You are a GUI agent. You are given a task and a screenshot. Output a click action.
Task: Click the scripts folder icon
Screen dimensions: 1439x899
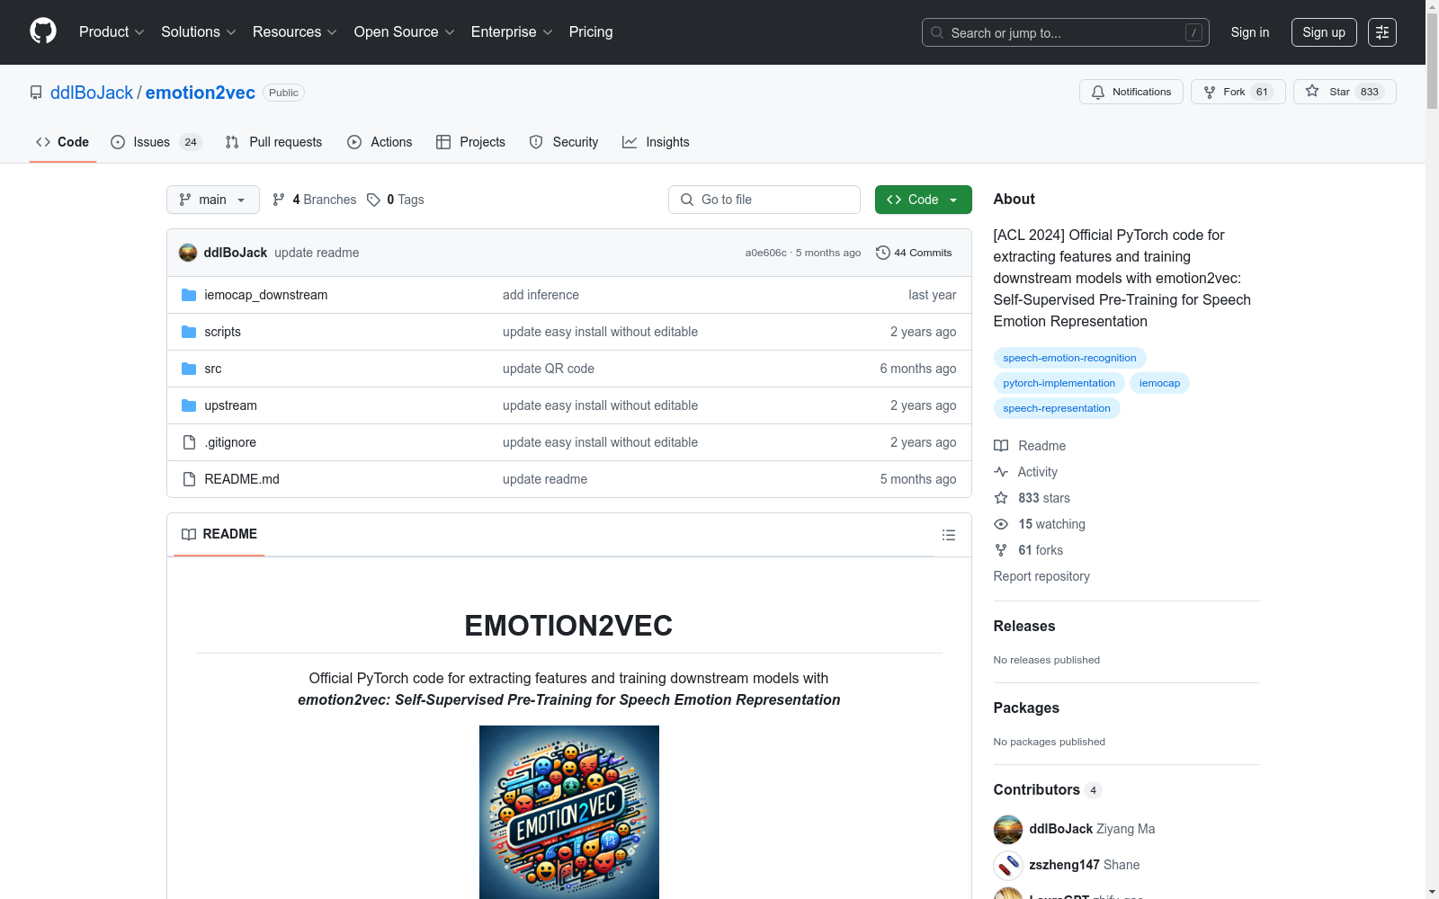click(x=189, y=332)
